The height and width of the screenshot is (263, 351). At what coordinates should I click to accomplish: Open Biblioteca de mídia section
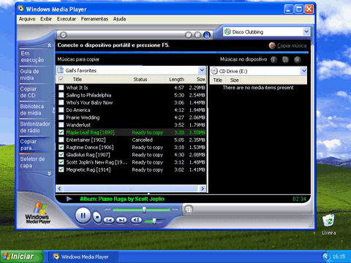tap(35, 110)
